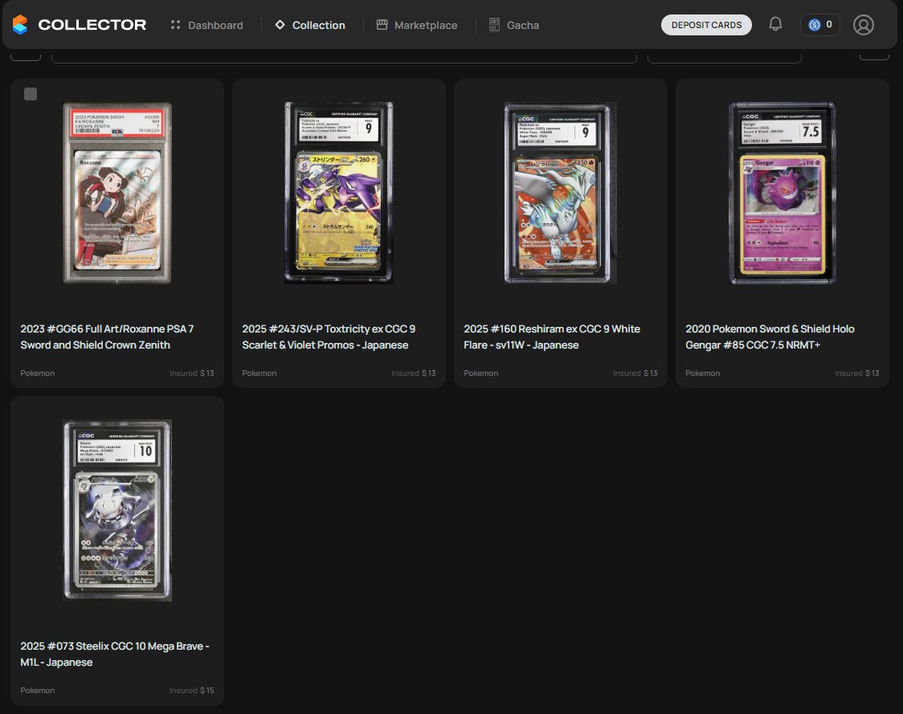Click the 2025 #243/SV-P Toxtricity ex title
Viewport: 903px width, 714px height.
click(x=329, y=337)
